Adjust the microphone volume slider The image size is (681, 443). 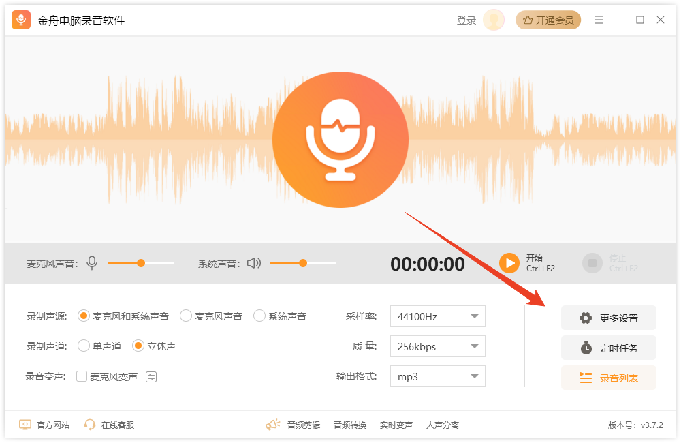(140, 262)
